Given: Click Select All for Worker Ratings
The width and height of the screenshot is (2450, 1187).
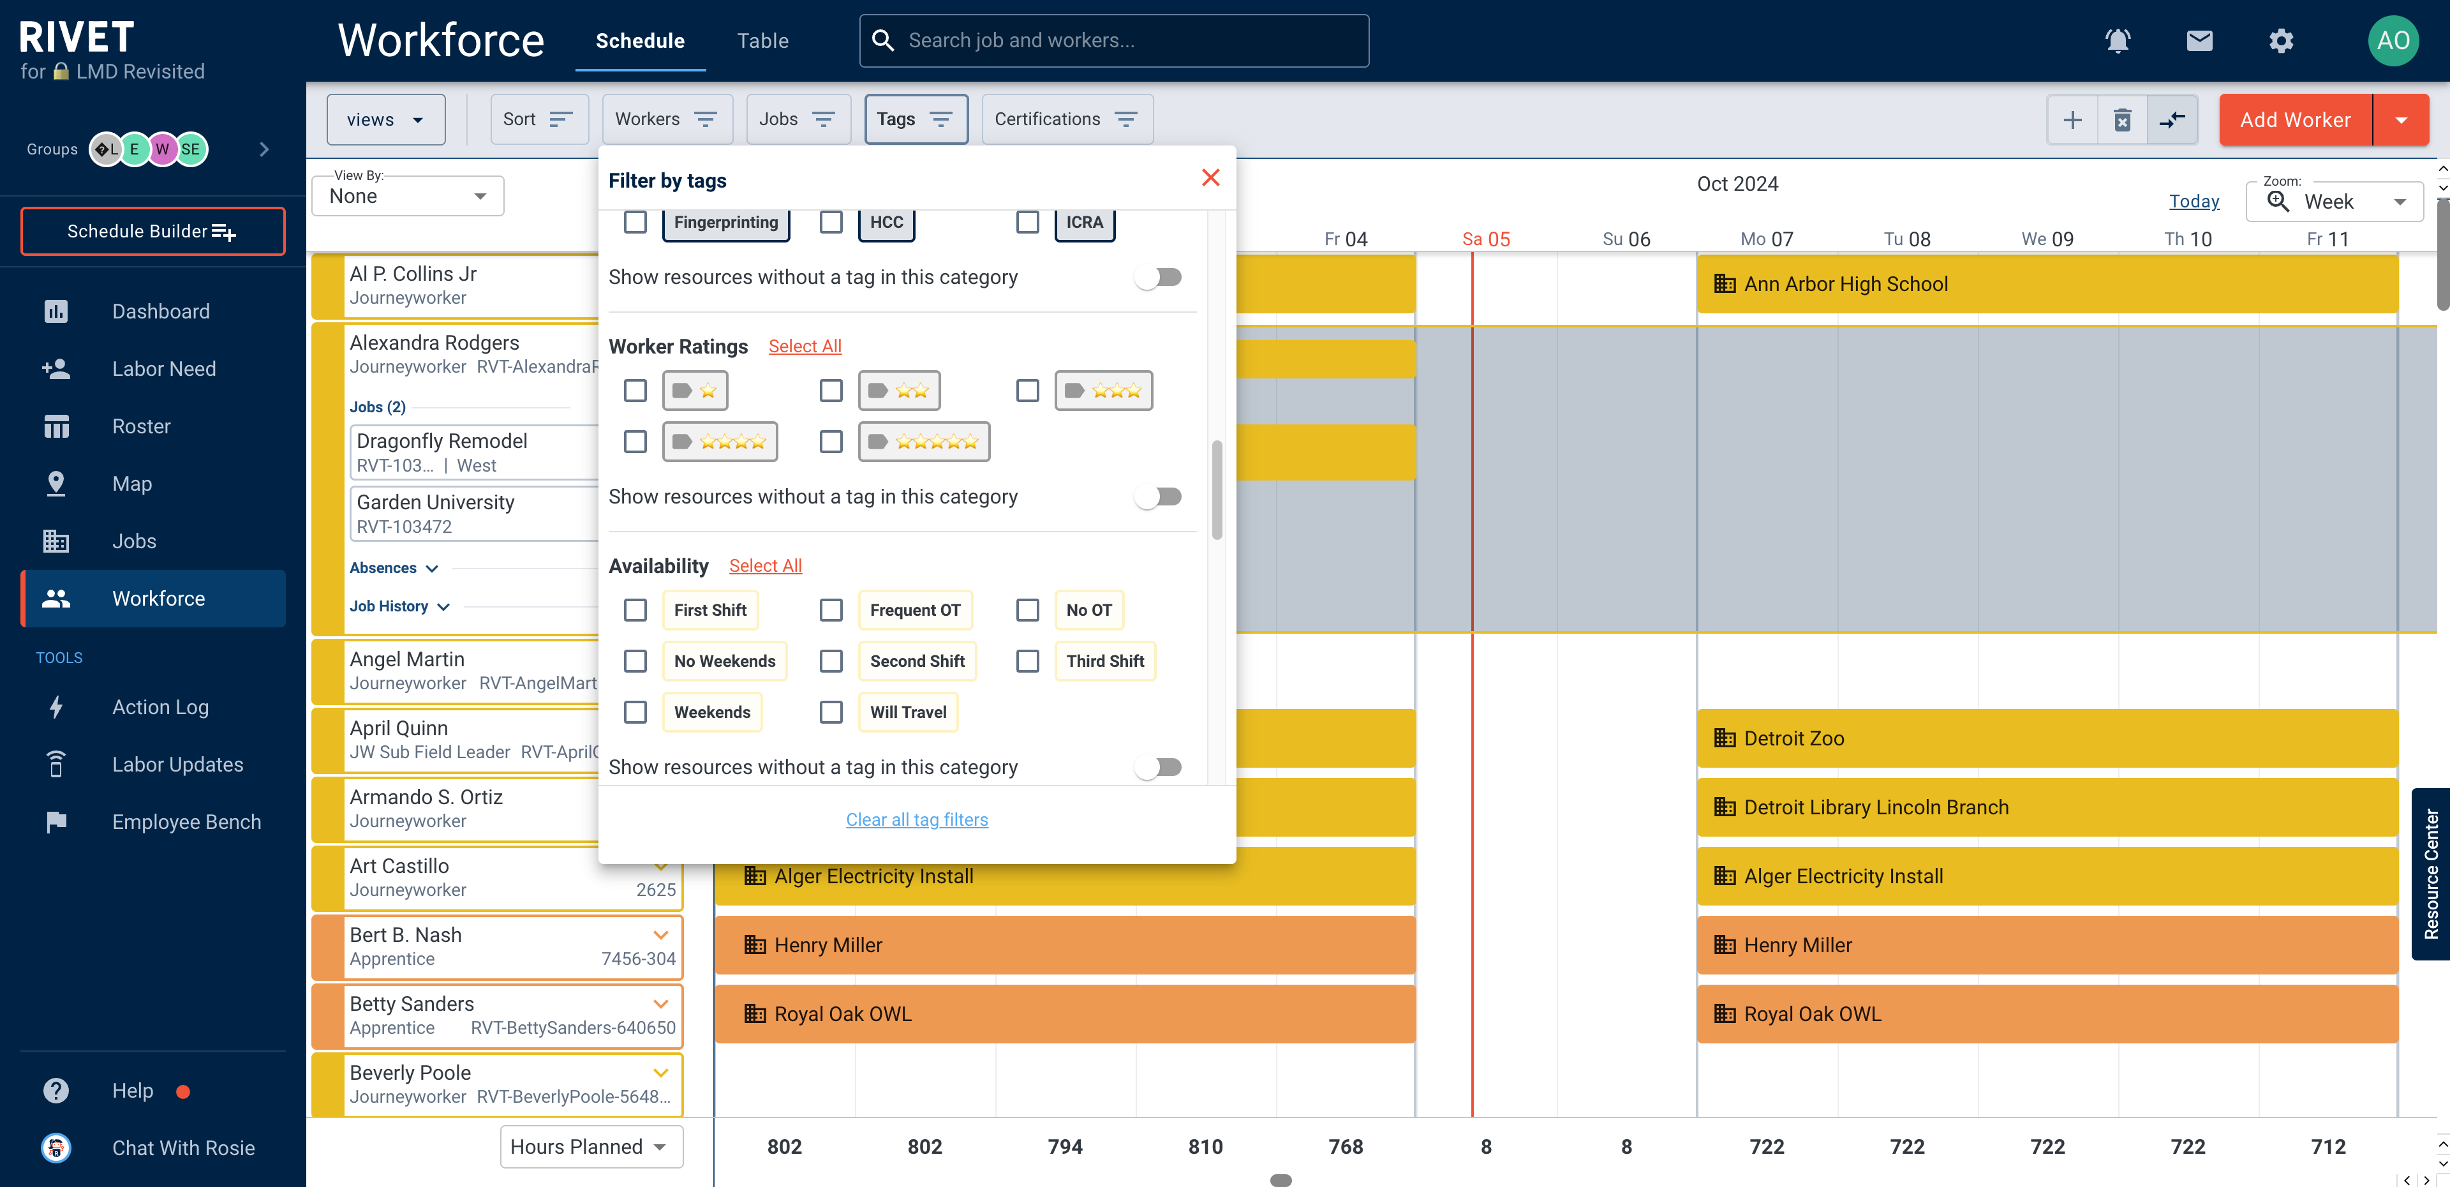Looking at the screenshot, I should tap(805, 346).
